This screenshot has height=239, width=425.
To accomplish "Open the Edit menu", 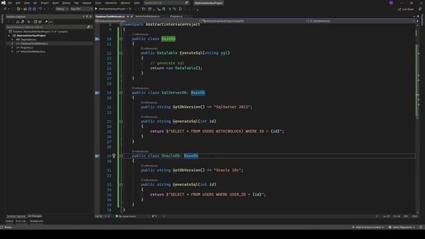I will (18, 3).
